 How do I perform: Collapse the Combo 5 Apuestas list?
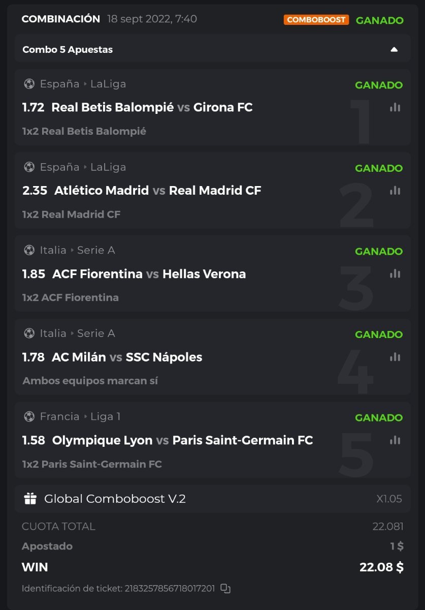click(x=394, y=49)
